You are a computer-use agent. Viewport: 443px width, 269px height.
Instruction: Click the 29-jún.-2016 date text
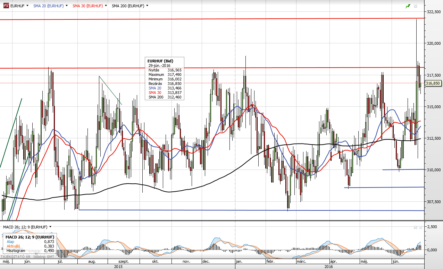pyautogui.click(x=159, y=66)
